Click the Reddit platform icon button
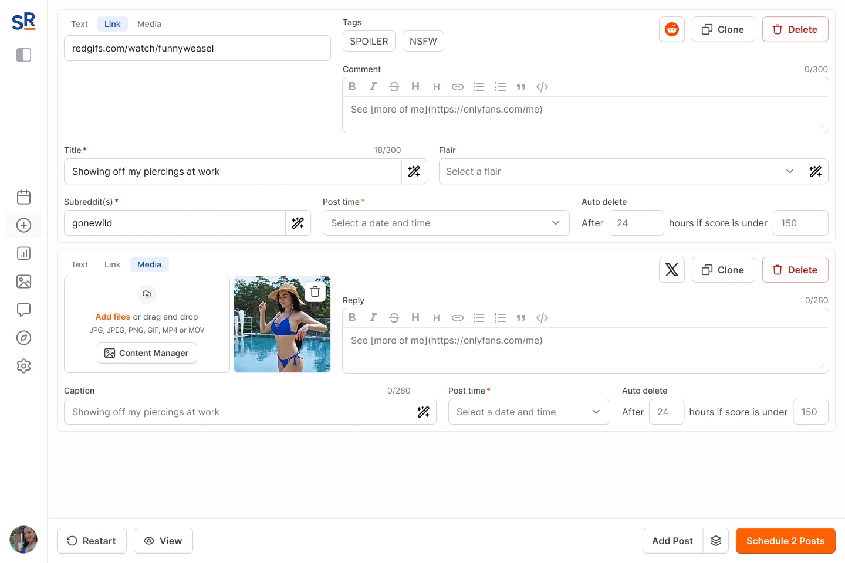 671,29
